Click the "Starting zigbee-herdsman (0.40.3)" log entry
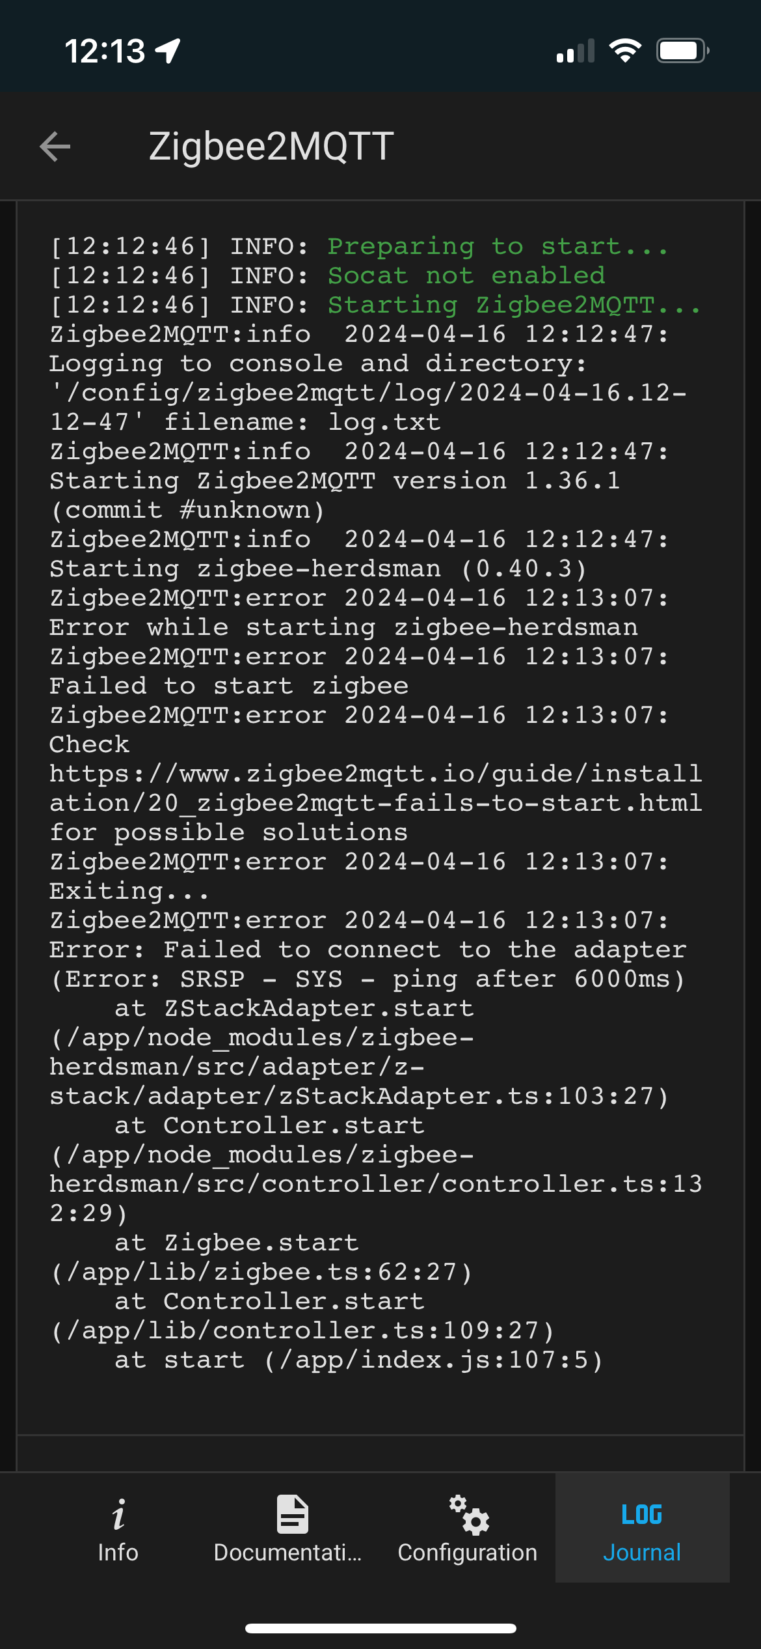761x1649 pixels. click(x=319, y=569)
